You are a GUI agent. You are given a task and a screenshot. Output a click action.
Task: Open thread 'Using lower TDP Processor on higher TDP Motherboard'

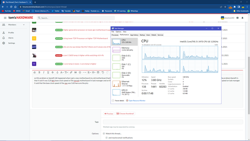[x=86, y=38]
